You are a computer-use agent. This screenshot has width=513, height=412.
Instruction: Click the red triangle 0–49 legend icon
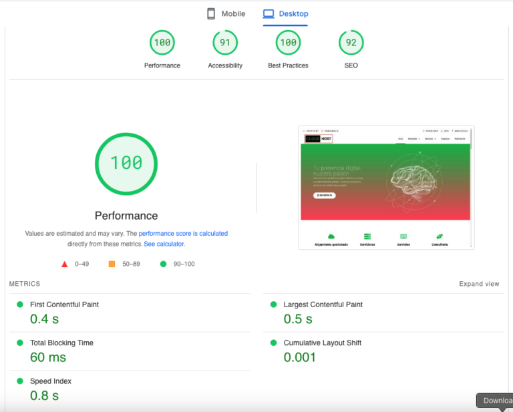[x=65, y=264]
